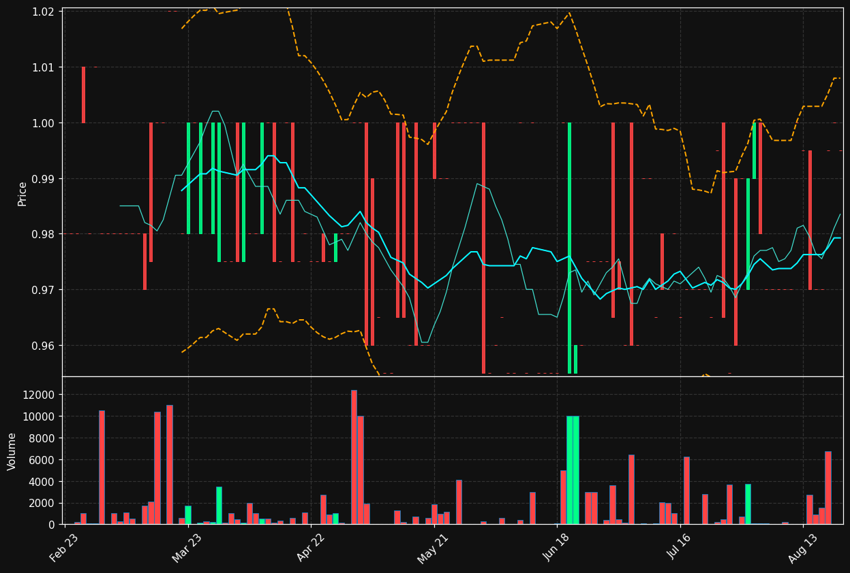850x573 pixels.
Task: Click the Aug 13 date label
Action: (x=803, y=549)
